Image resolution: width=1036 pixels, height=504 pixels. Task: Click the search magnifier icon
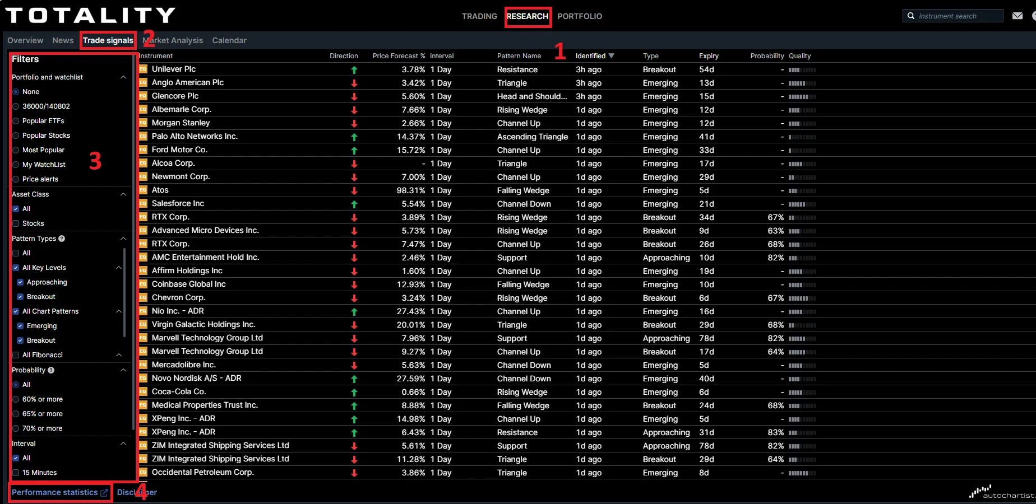pyautogui.click(x=911, y=16)
